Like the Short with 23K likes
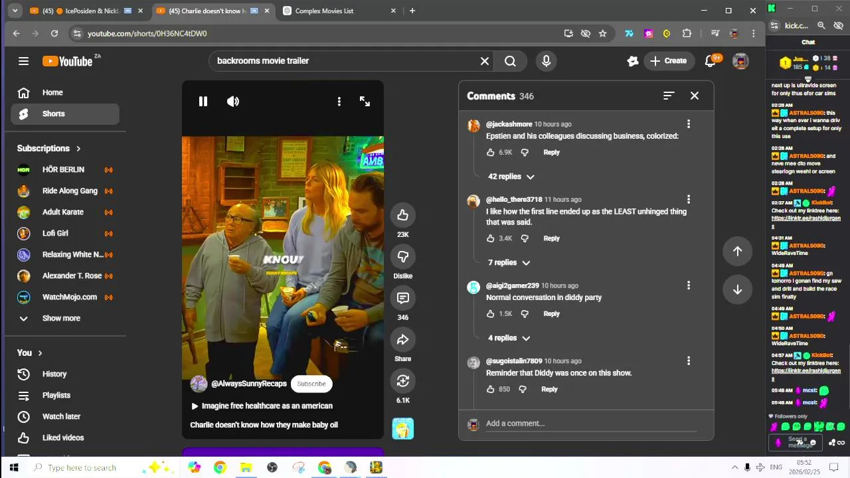 402,215
